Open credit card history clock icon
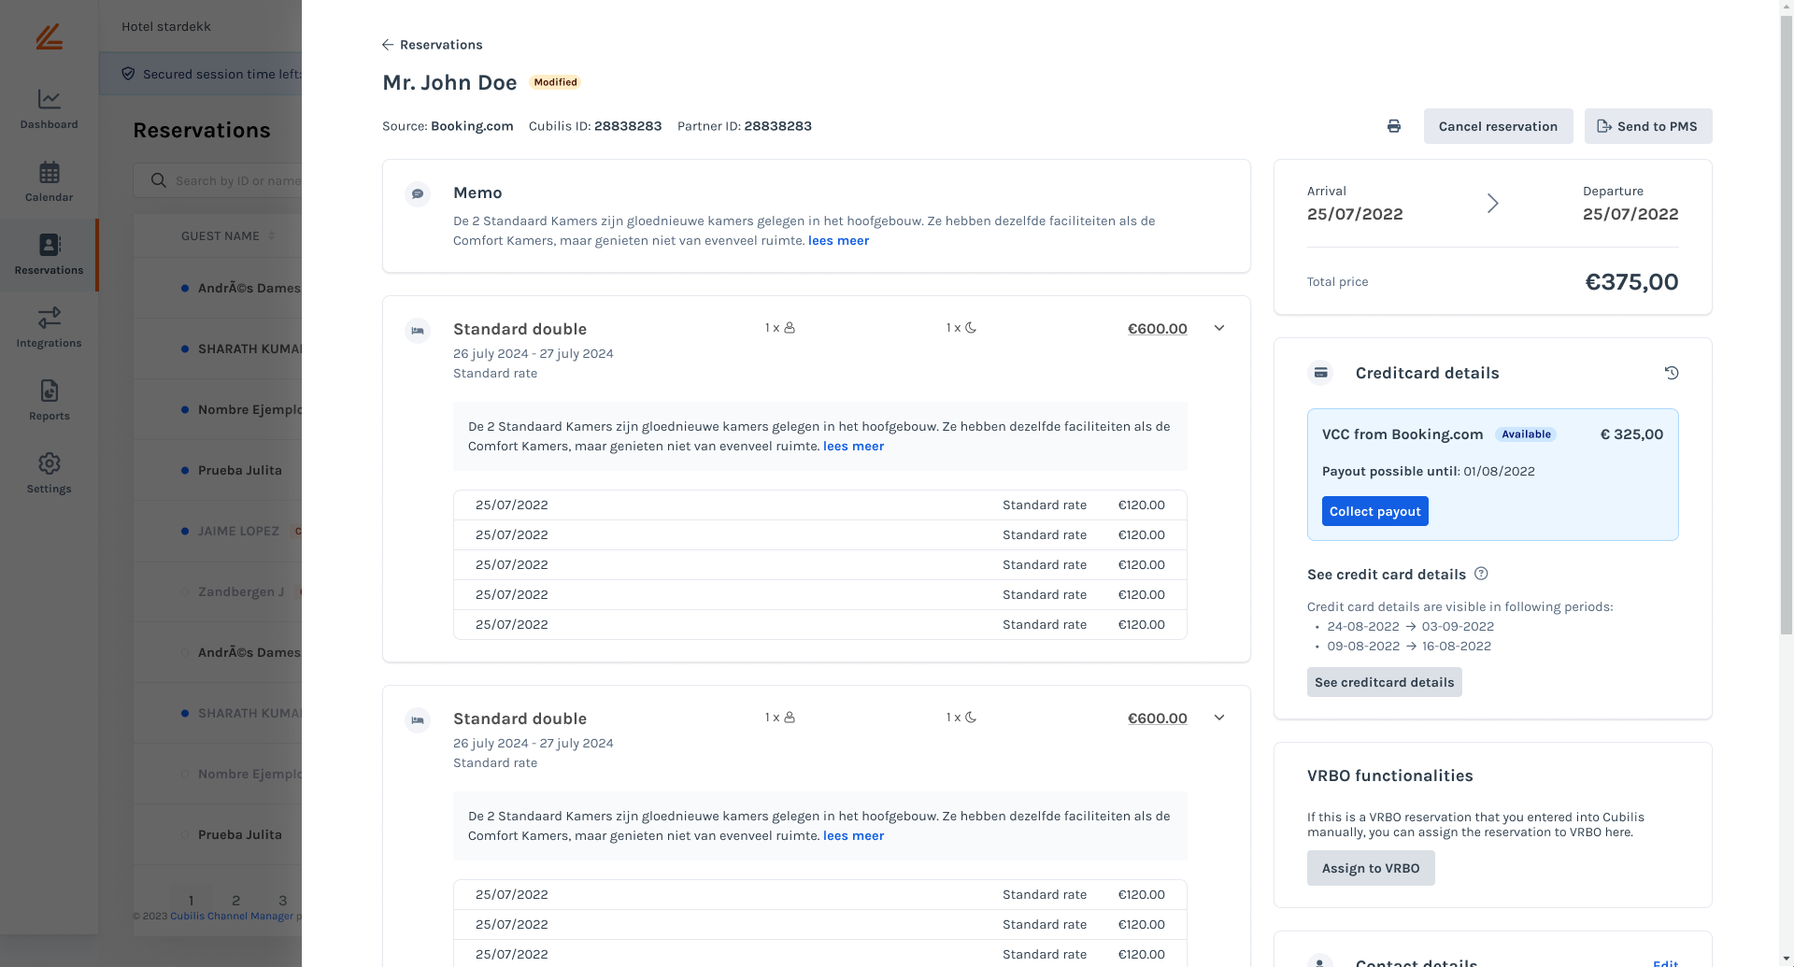The height and width of the screenshot is (967, 1794). [1672, 373]
